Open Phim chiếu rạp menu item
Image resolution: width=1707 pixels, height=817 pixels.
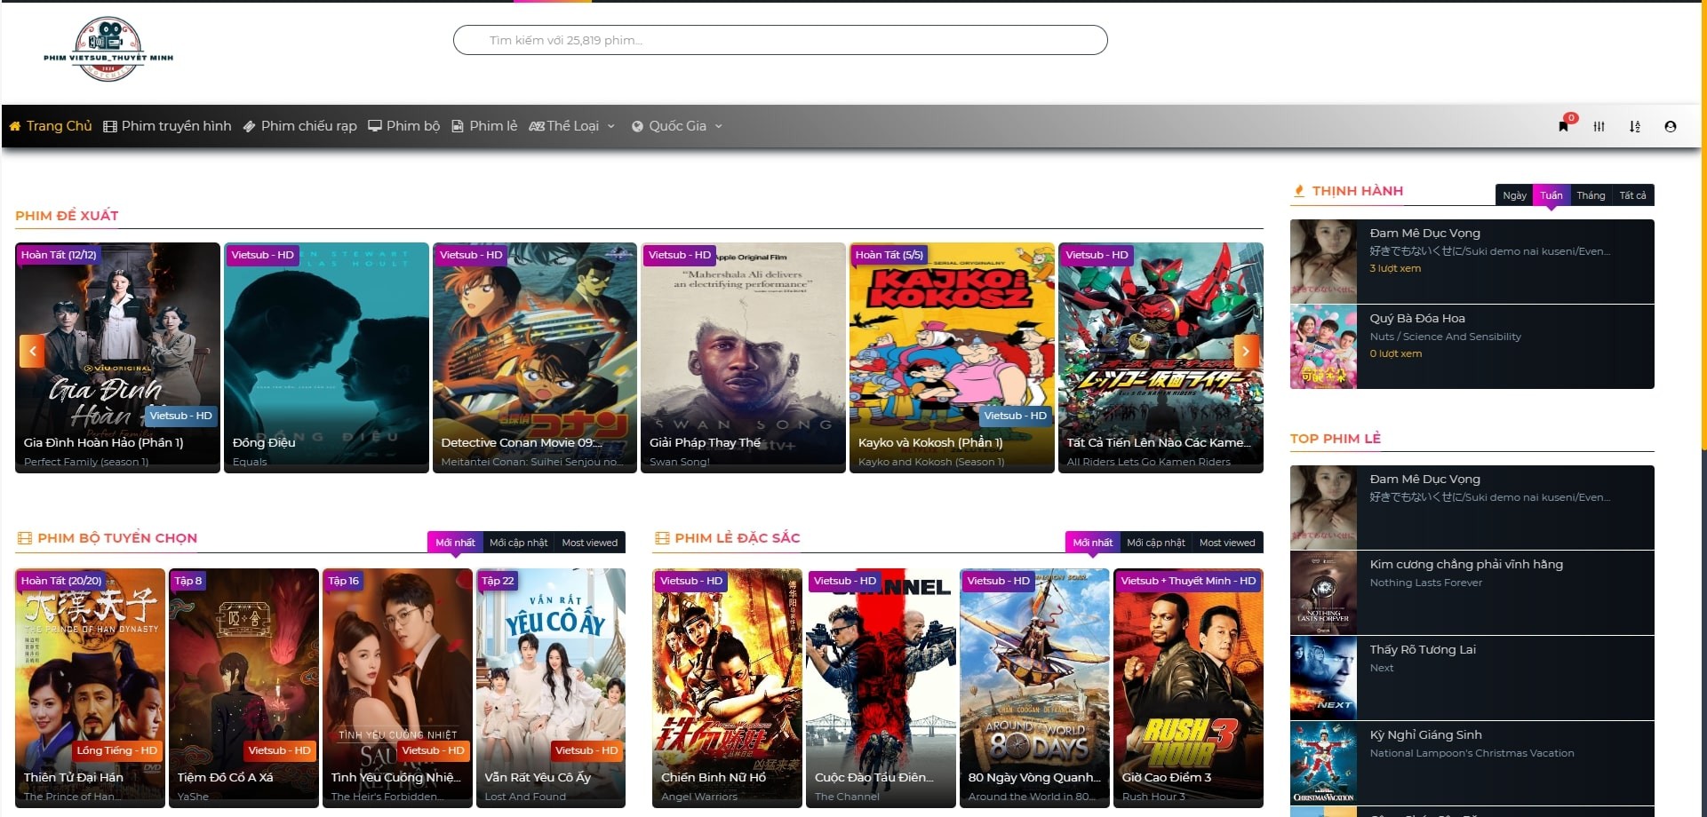coord(300,126)
